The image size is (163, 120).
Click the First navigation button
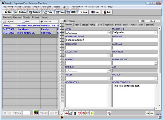point(7,113)
